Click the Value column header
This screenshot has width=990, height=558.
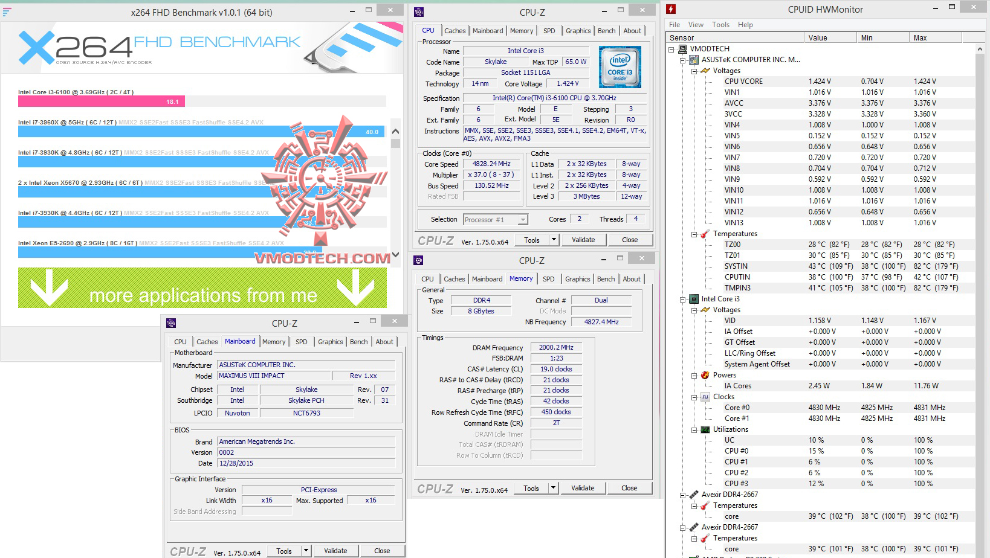[830, 37]
